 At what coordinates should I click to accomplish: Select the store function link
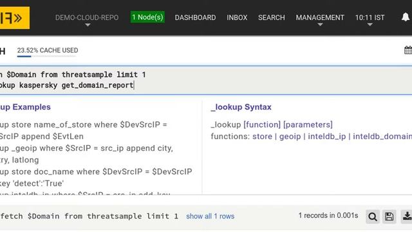(x=262, y=137)
